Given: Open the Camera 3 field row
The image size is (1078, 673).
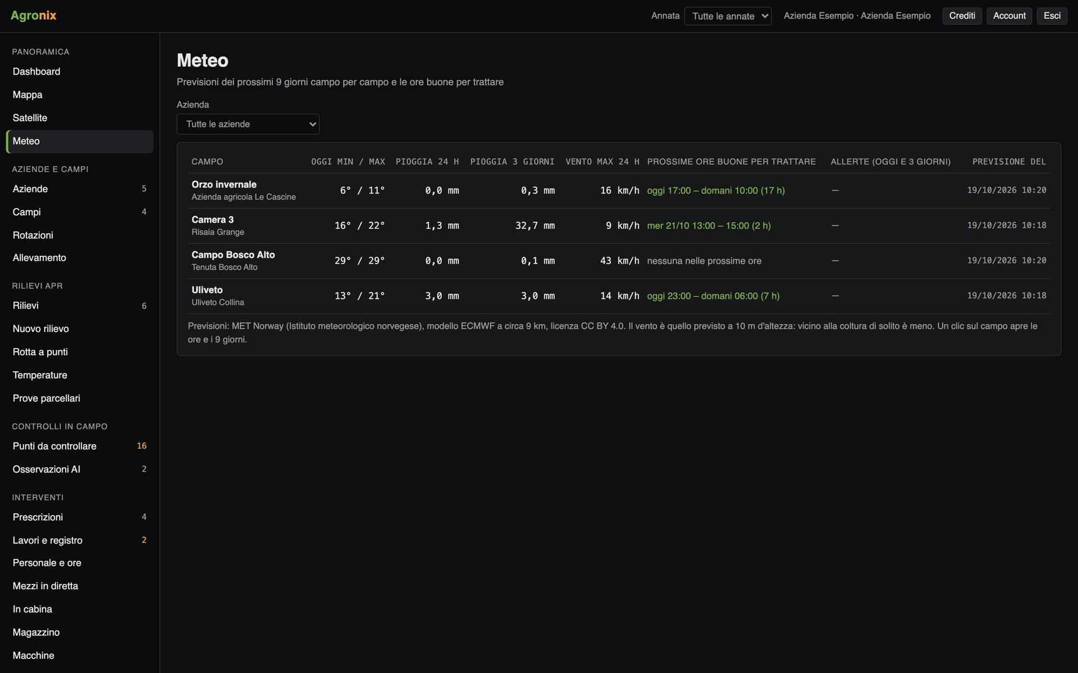Looking at the screenshot, I should click(619, 226).
